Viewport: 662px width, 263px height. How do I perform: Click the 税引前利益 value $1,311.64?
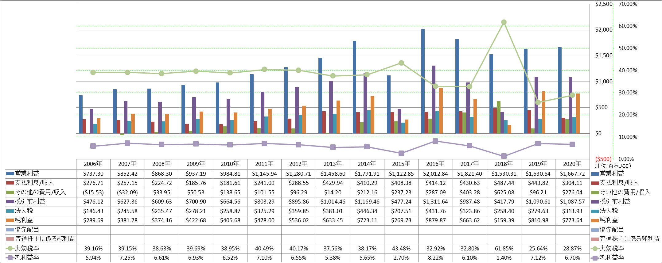(x=435, y=202)
